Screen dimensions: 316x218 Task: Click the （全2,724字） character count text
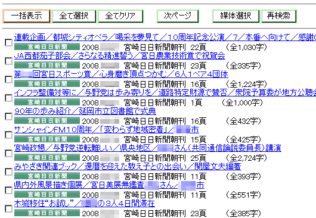pyautogui.click(x=246, y=158)
